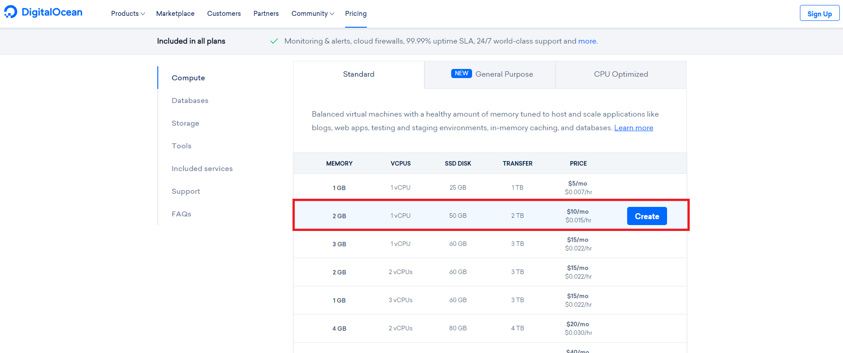
Task: Click 'Included in all plans' heading
Action: click(x=191, y=41)
